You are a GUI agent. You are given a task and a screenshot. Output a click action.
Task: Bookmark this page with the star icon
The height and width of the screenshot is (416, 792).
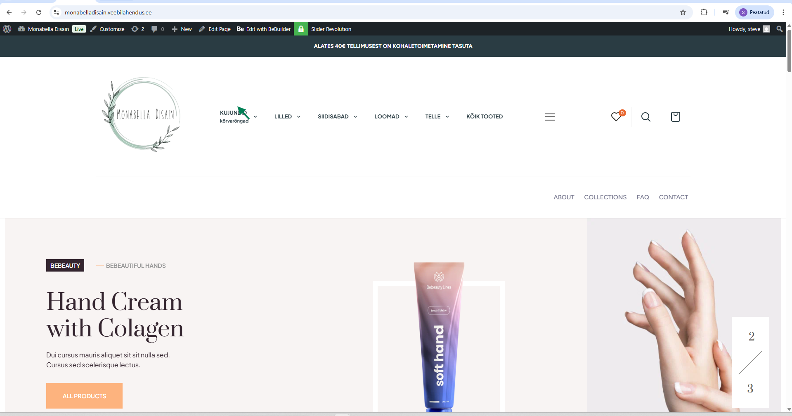click(x=683, y=12)
